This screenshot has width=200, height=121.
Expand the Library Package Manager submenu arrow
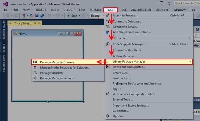point(190,61)
